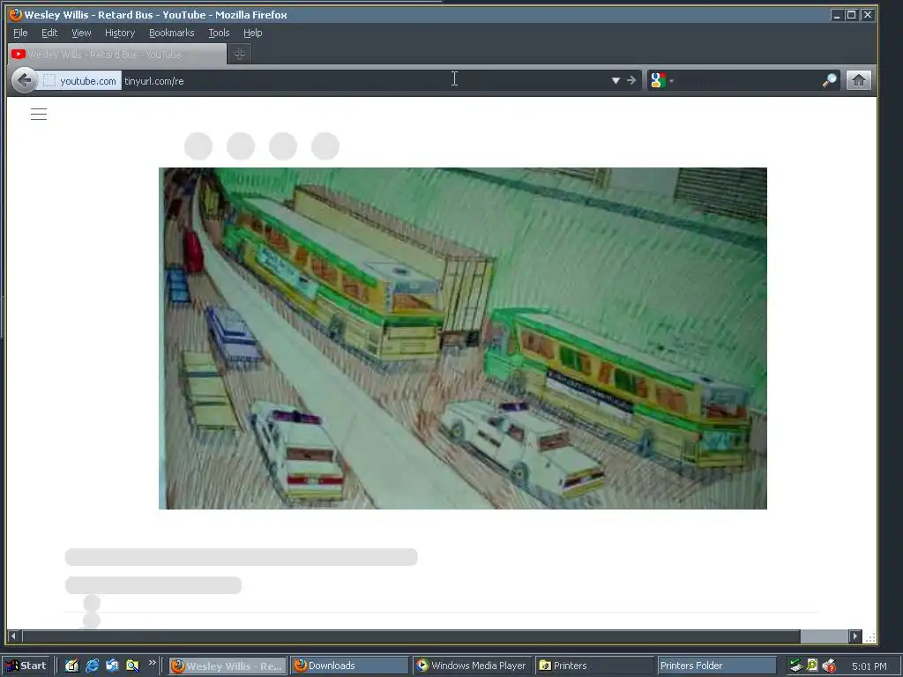This screenshot has width=903, height=677.
Task: Expand the Quick Launch overflow chevron
Action: click(152, 663)
